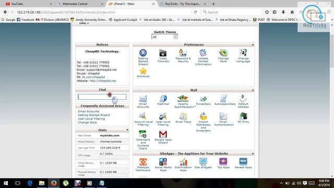Viewport: 334px width, 188px height.
Task: Open Autoresponders
Action: pos(223,99)
